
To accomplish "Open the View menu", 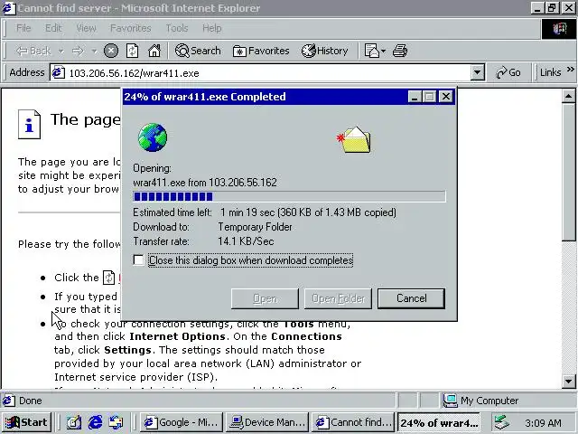I will pyautogui.click(x=87, y=28).
